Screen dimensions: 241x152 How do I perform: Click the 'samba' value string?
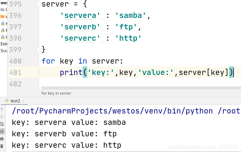(130, 16)
